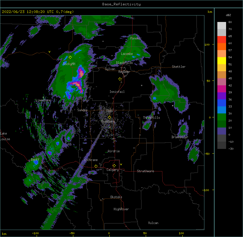Click the green echo cell beside ThreeHills
243x237 pixels.
[x=147, y=125]
